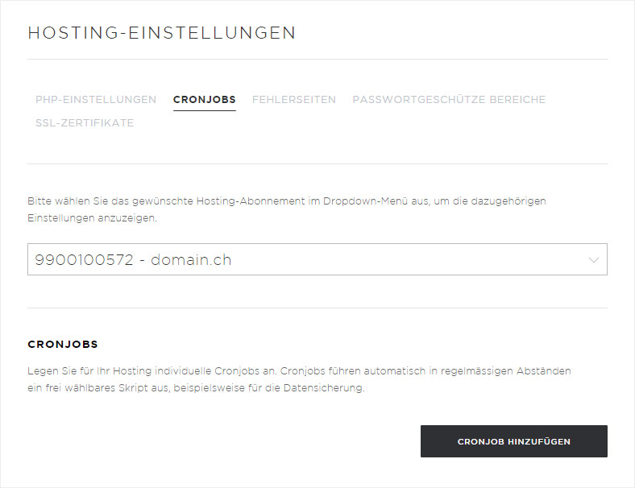The width and height of the screenshot is (635, 488).
Task: Select the Cronjobs tab
Action: pyautogui.click(x=204, y=100)
